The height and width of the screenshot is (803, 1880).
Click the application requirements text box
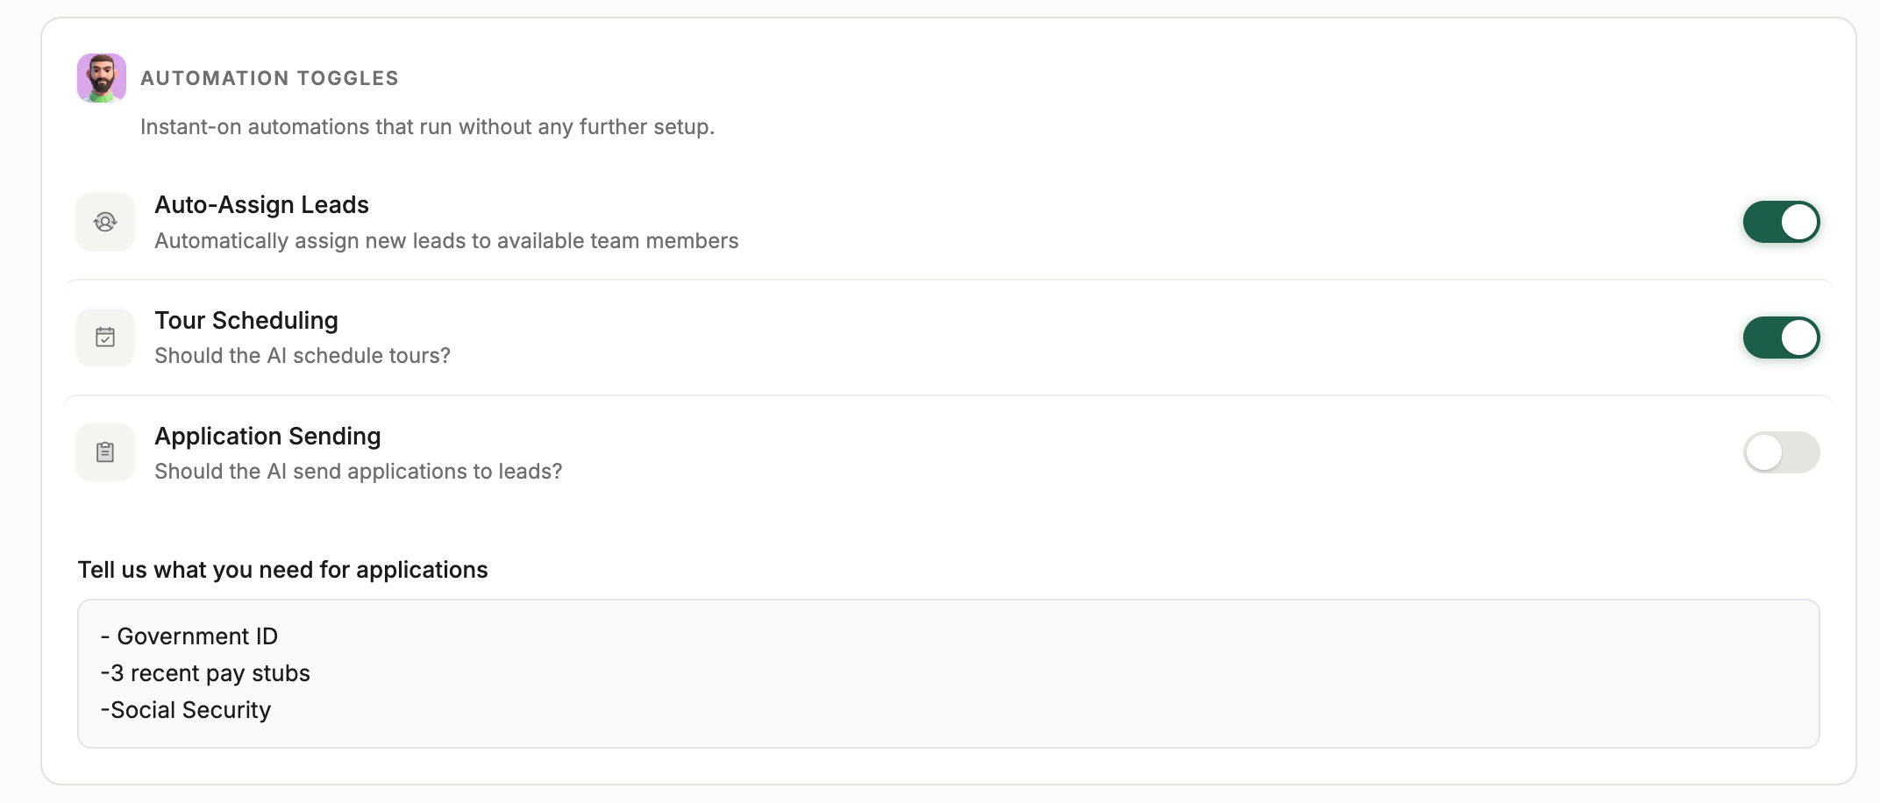coord(949,673)
